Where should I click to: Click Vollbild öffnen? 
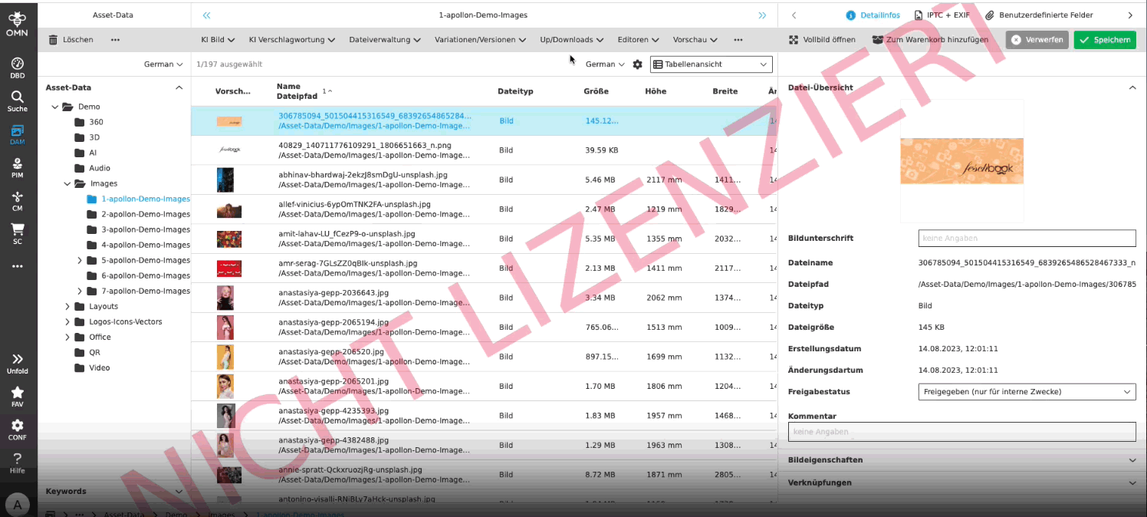(x=822, y=40)
